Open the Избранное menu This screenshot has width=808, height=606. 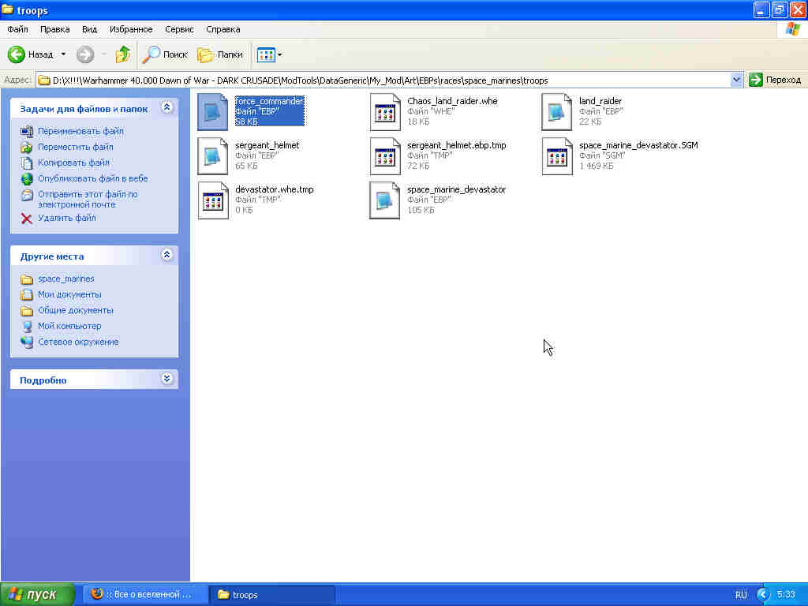[x=131, y=29]
